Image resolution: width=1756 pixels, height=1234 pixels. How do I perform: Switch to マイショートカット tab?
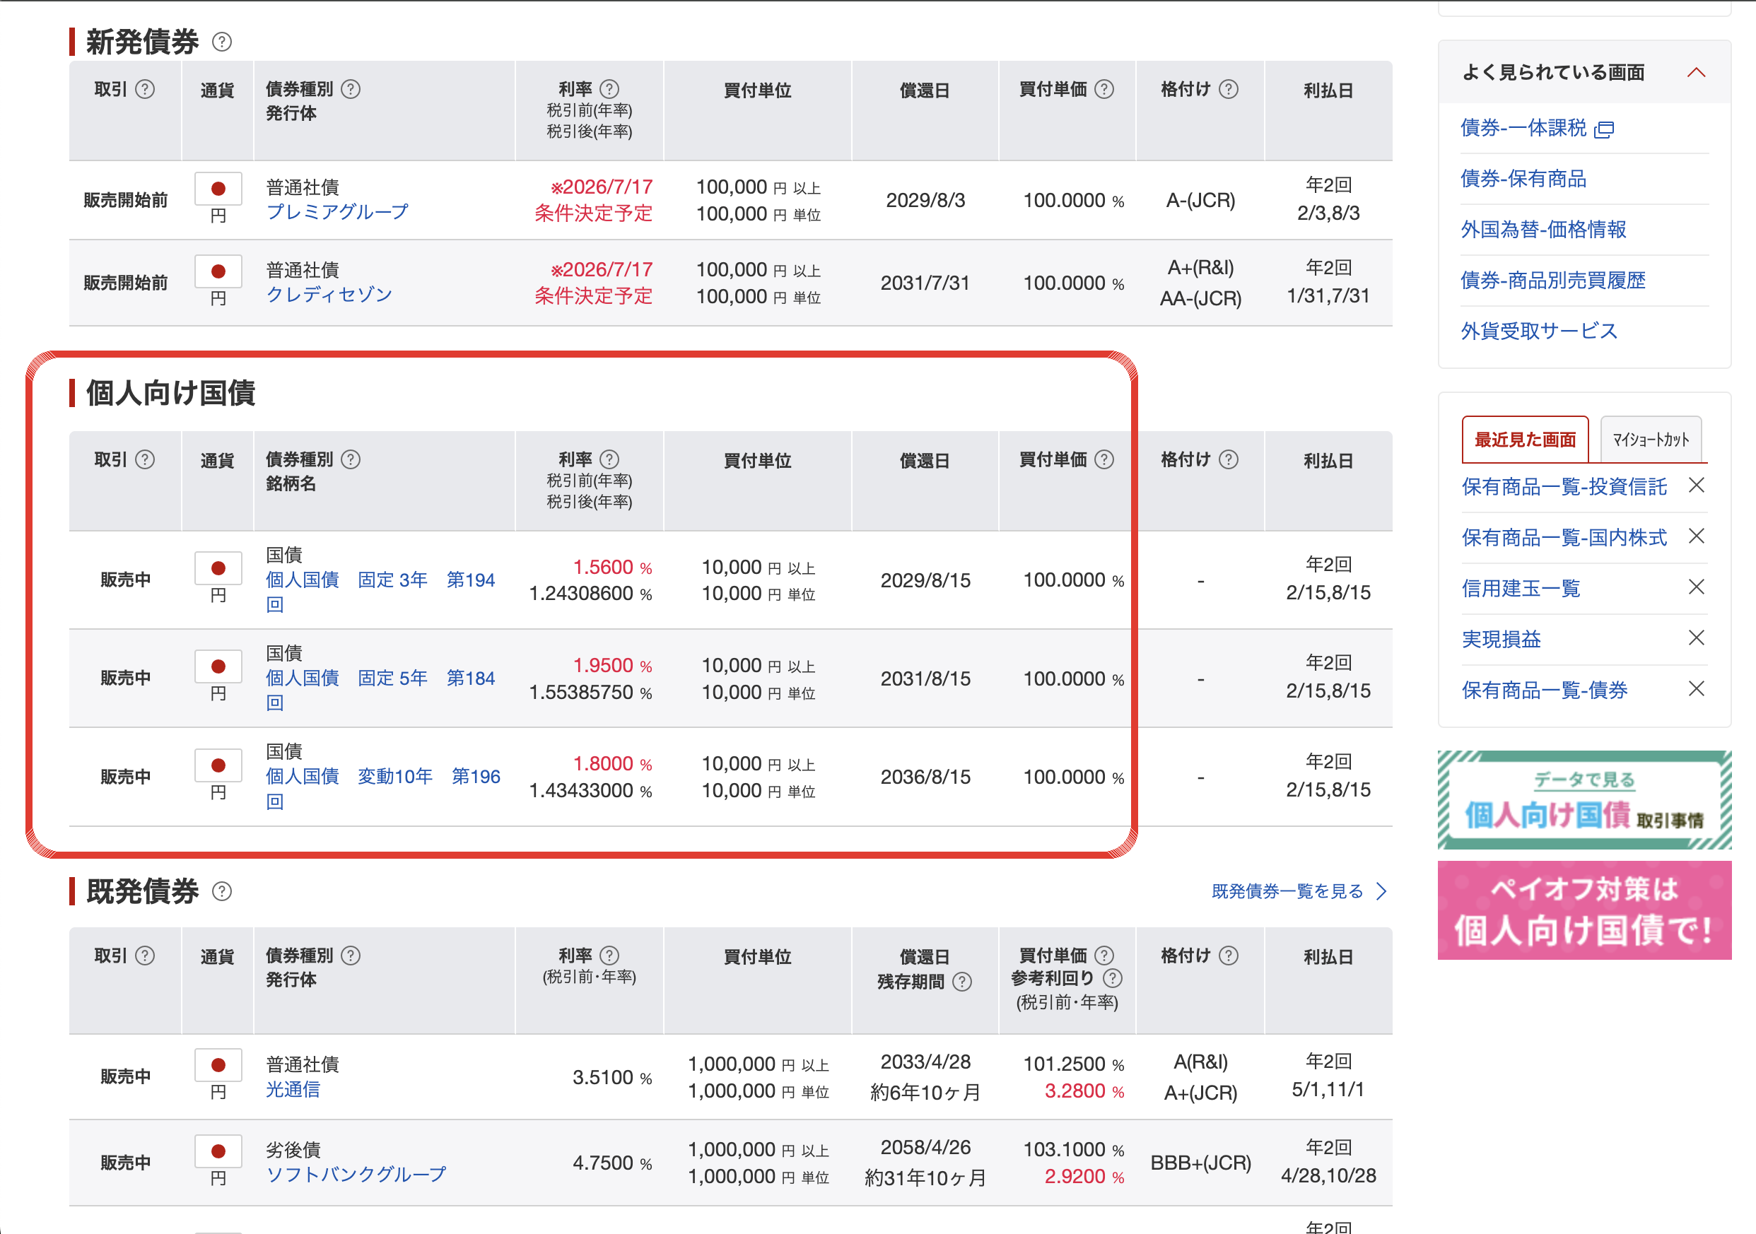click(x=1651, y=440)
